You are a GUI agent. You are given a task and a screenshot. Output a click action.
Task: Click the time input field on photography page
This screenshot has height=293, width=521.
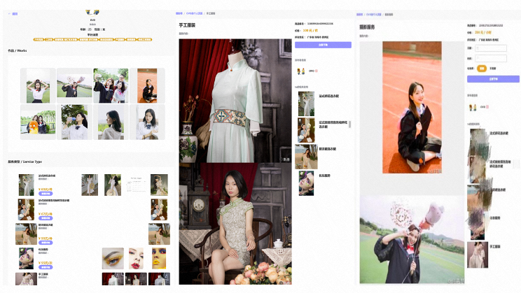[x=491, y=59]
